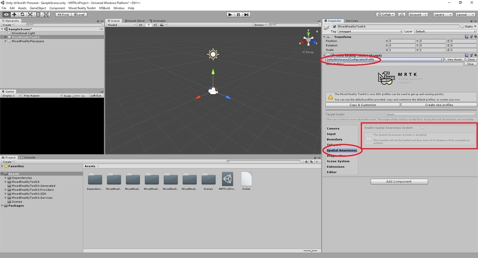Expand MixedRealityPlayspace in Hierarchy
This screenshot has height=258, width=478.
point(6,41)
